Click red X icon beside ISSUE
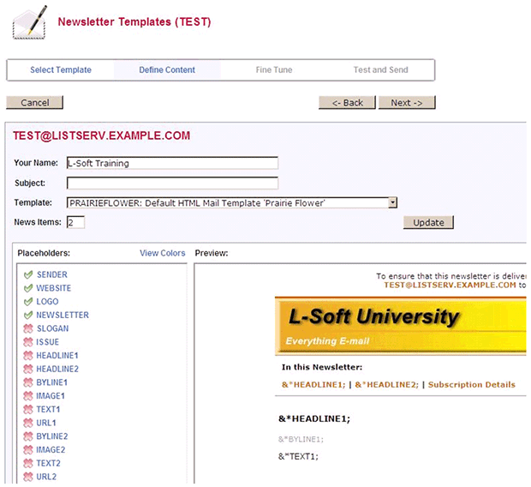 (28, 342)
